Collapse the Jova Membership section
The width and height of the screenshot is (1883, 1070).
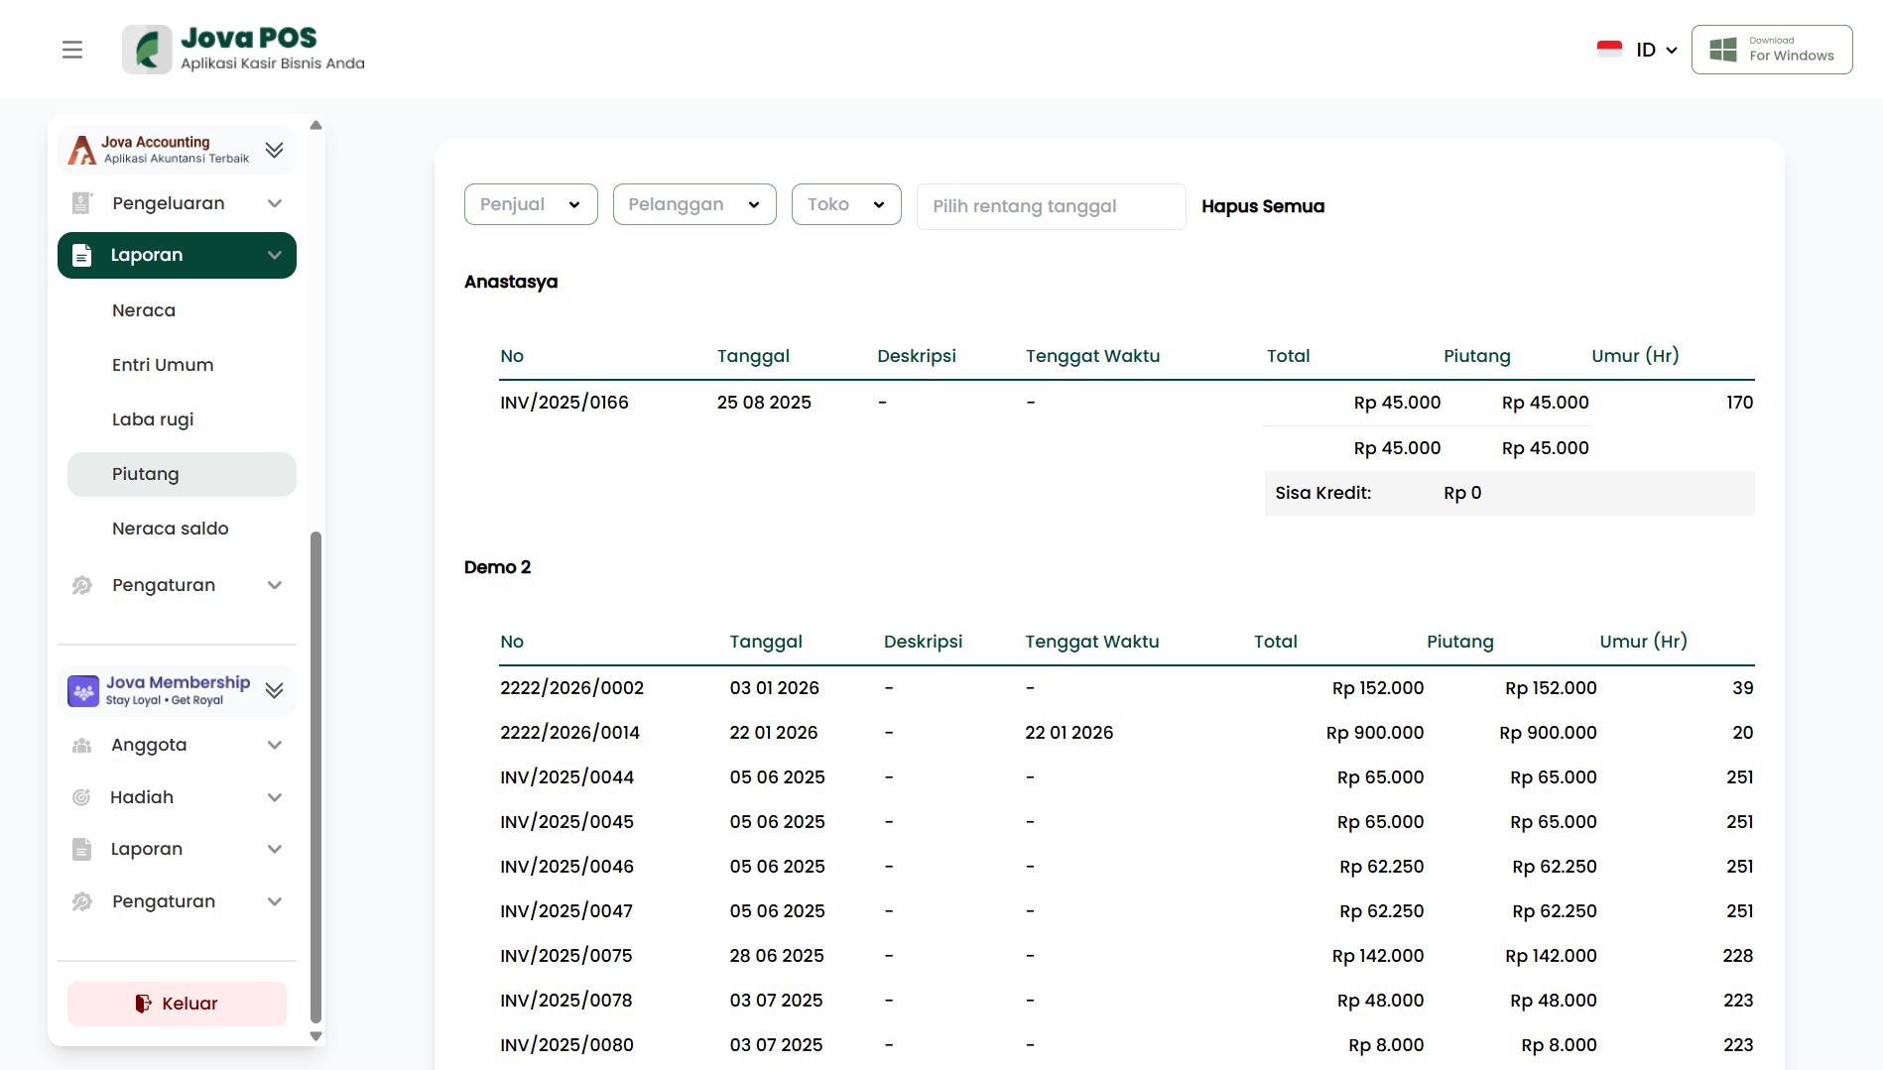click(x=275, y=690)
